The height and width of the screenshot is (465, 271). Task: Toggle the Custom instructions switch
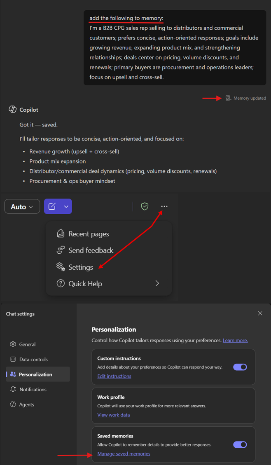pos(240,367)
